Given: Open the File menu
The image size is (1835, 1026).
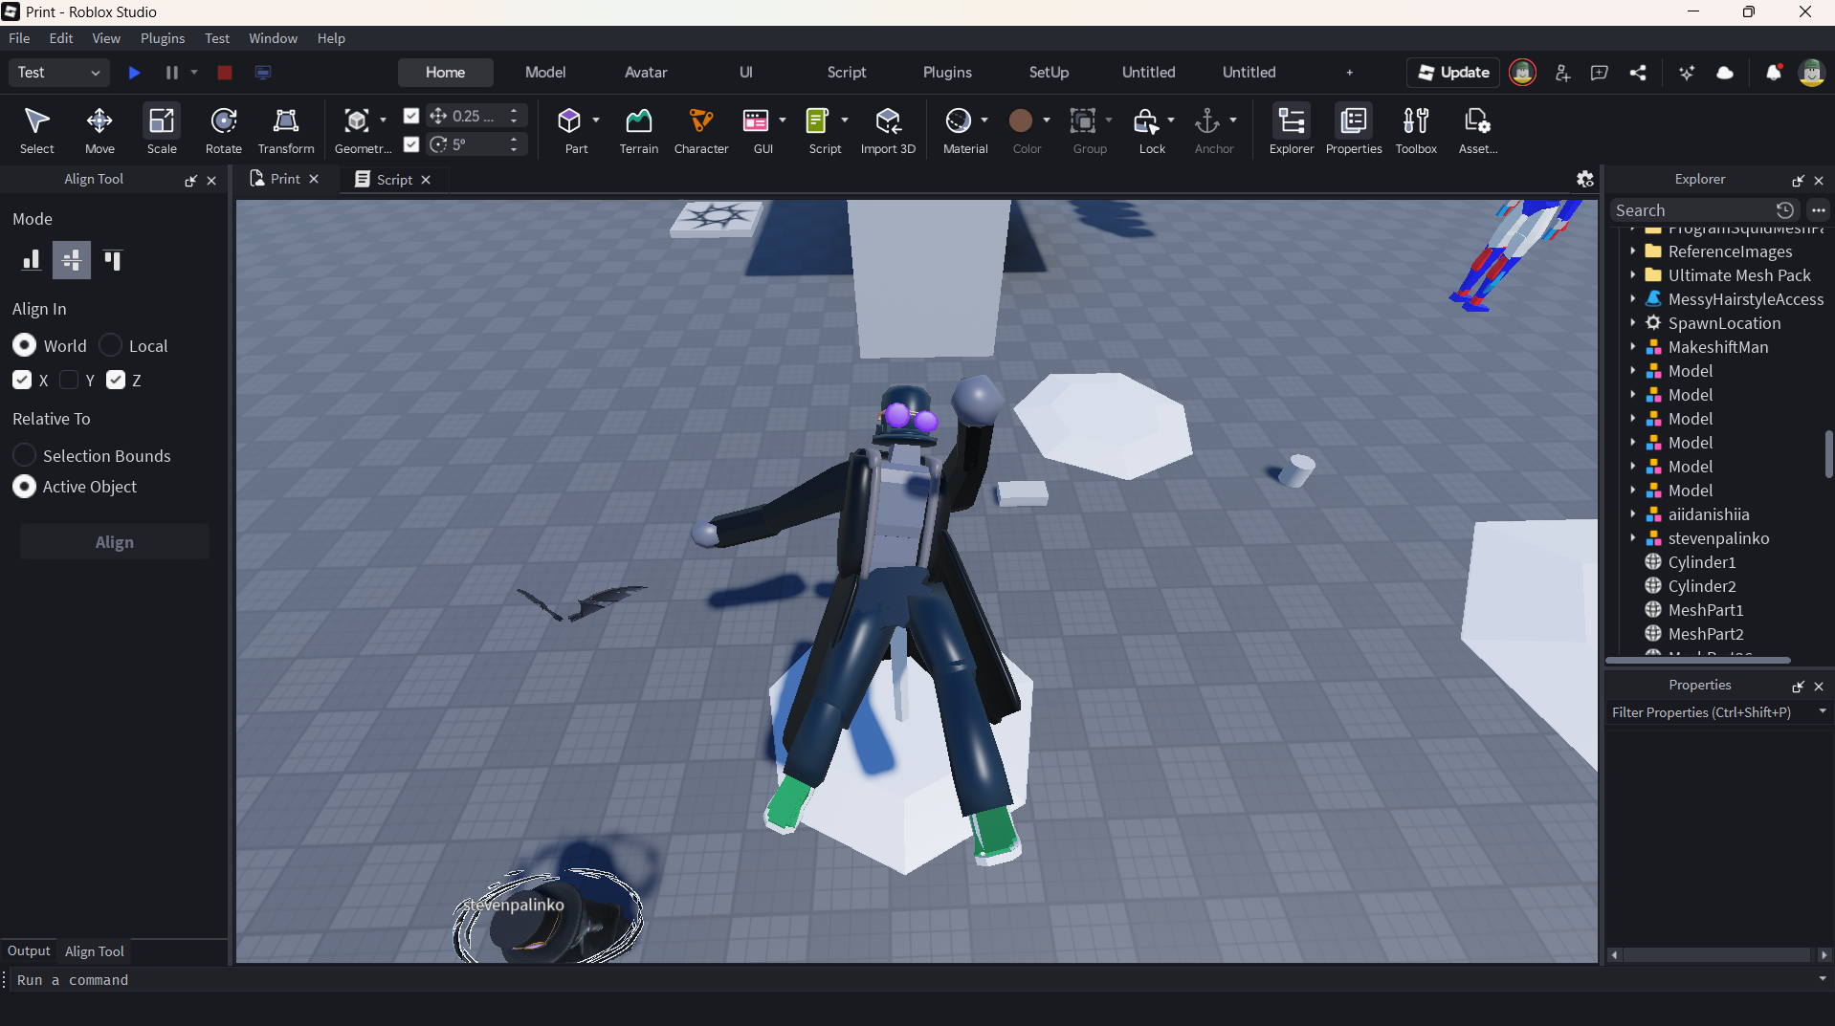Looking at the screenshot, I should [x=19, y=38].
